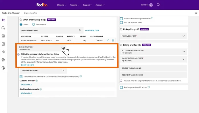
Task: Click the customs value CN¥10.00 cell
Action: tap(100, 40)
